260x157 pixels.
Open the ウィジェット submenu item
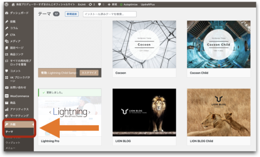click(x=13, y=142)
